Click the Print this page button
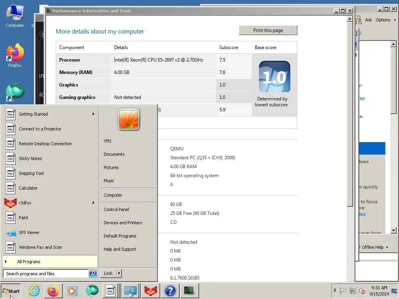The width and height of the screenshot is (399, 299). [268, 30]
